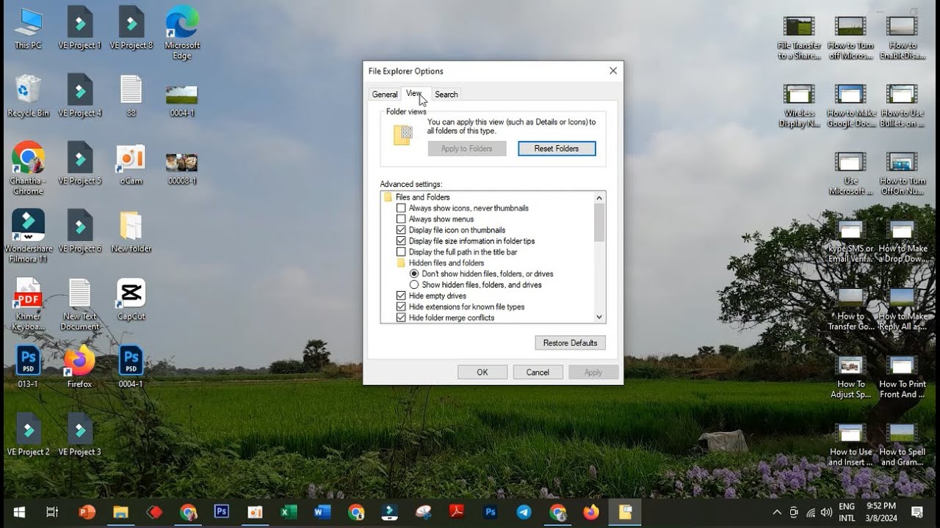The width and height of the screenshot is (940, 528).
Task: Uncheck Display file icon on thumbnails
Action: tap(401, 230)
